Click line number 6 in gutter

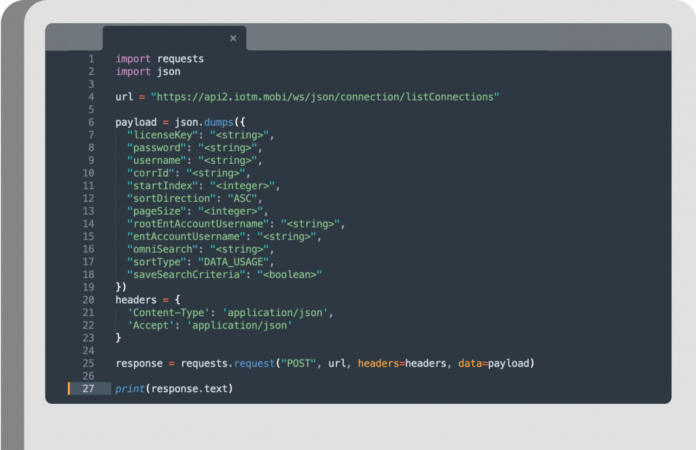(91, 122)
